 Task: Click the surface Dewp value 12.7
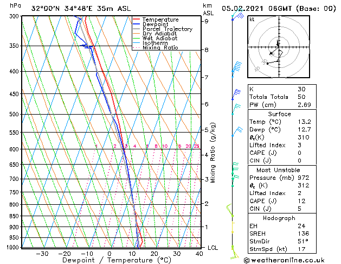(304, 129)
